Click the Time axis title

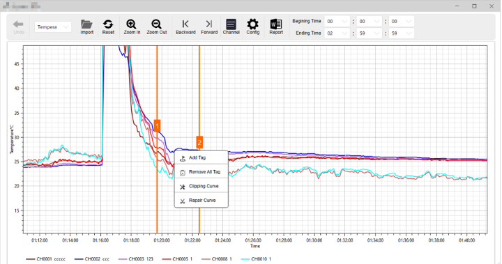pyautogui.click(x=255, y=246)
